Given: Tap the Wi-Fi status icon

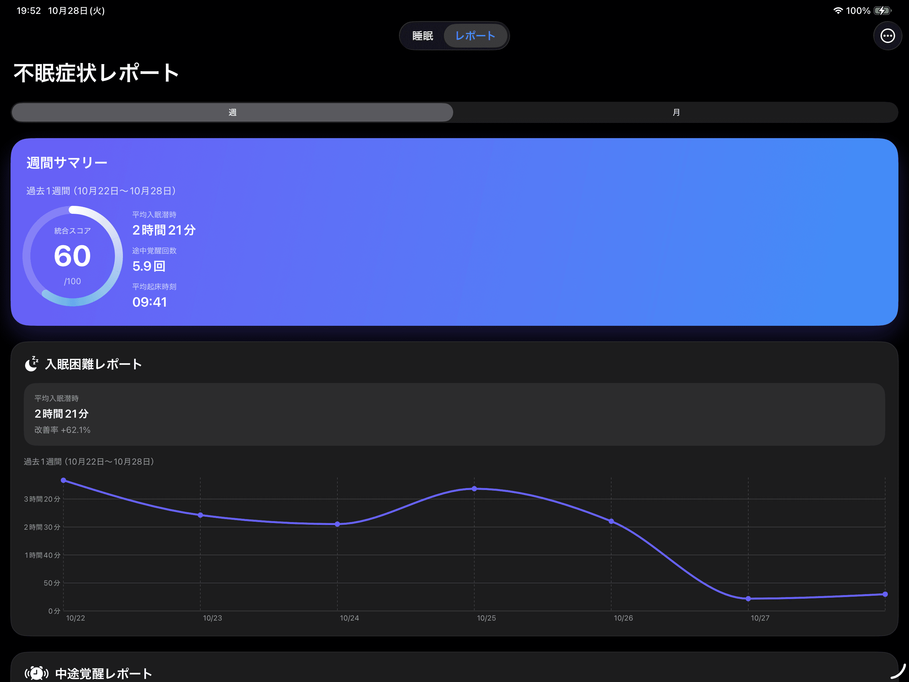Looking at the screenshot, I should pyautogui.click(x=838, y=11).
